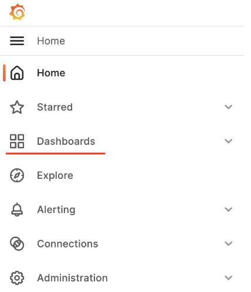Click the Starred star icon
The image size is (251, 292).
17,107
